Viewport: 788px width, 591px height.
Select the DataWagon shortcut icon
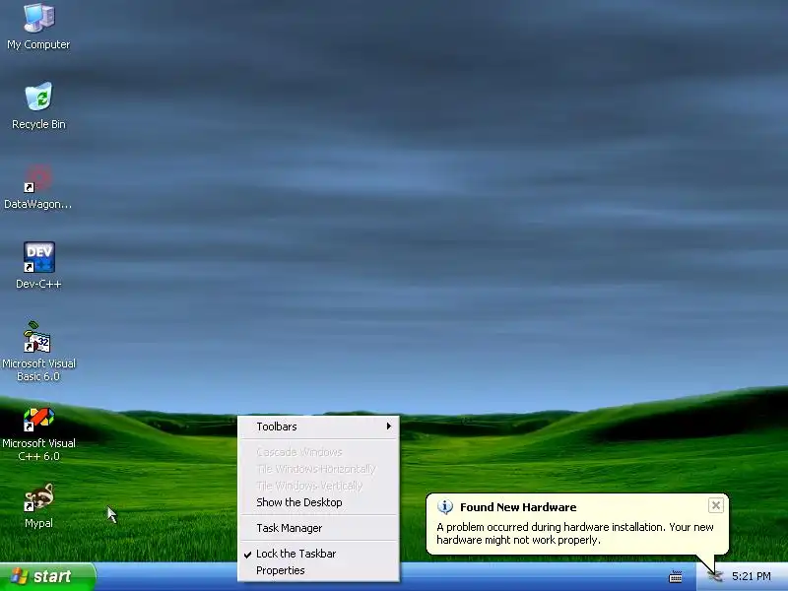coord(38,186)
